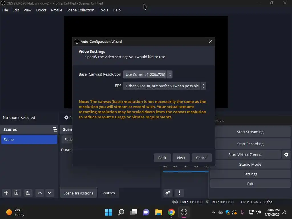Remove the selected scene with the trash icon
The width and height of the screenshot is (292, 219).
tap(16, 193)
